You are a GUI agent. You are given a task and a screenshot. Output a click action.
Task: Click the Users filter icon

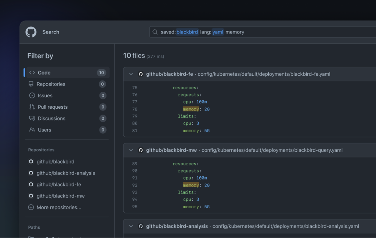(x=32, y=130)
